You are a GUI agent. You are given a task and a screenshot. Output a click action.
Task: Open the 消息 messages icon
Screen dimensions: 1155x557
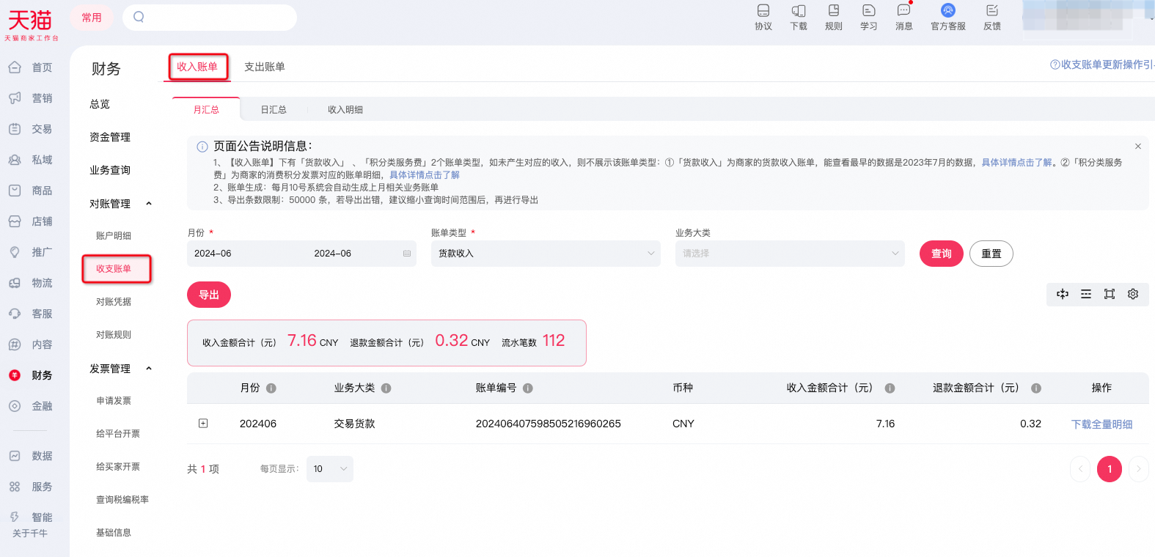tap(904, 18)
